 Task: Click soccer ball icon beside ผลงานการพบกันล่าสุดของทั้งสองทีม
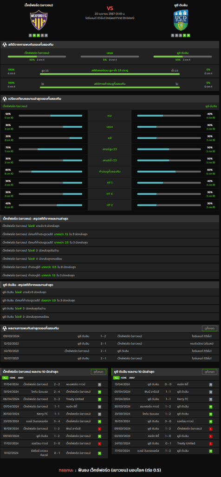click(5, 328)
